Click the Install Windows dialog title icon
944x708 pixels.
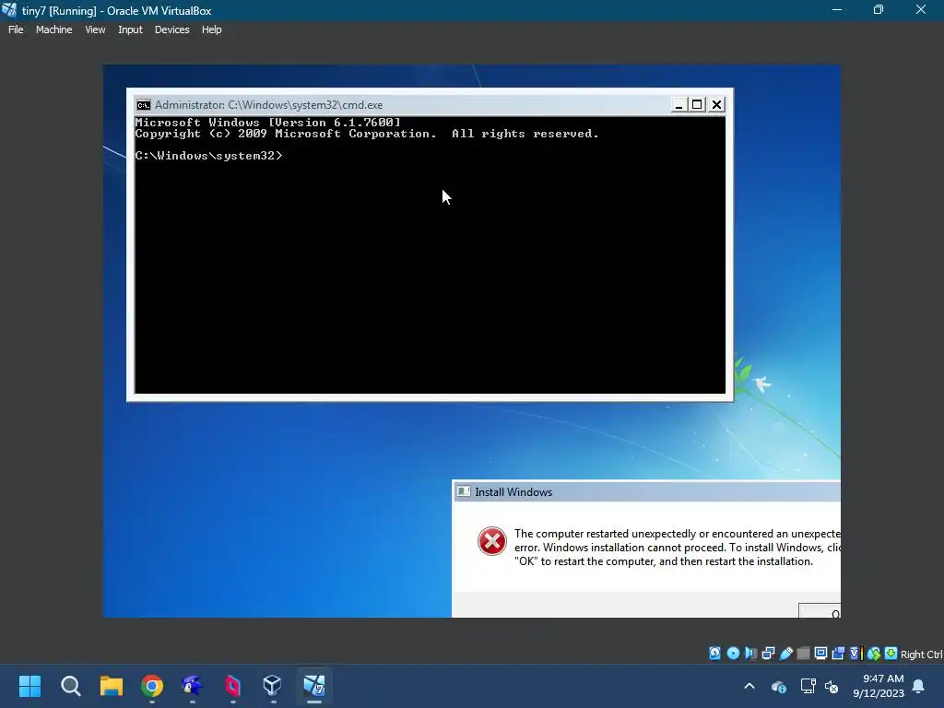click(x=463, y=492)
